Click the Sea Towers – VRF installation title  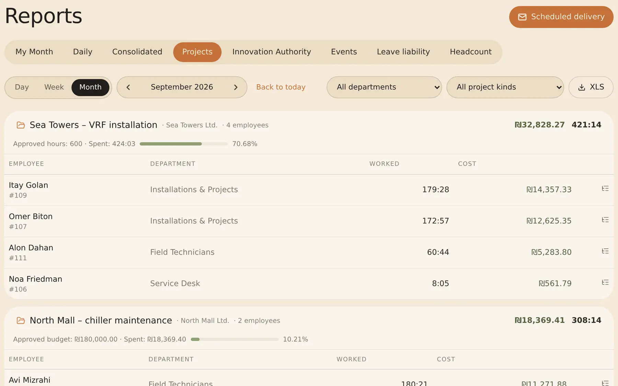coord(93,125)
